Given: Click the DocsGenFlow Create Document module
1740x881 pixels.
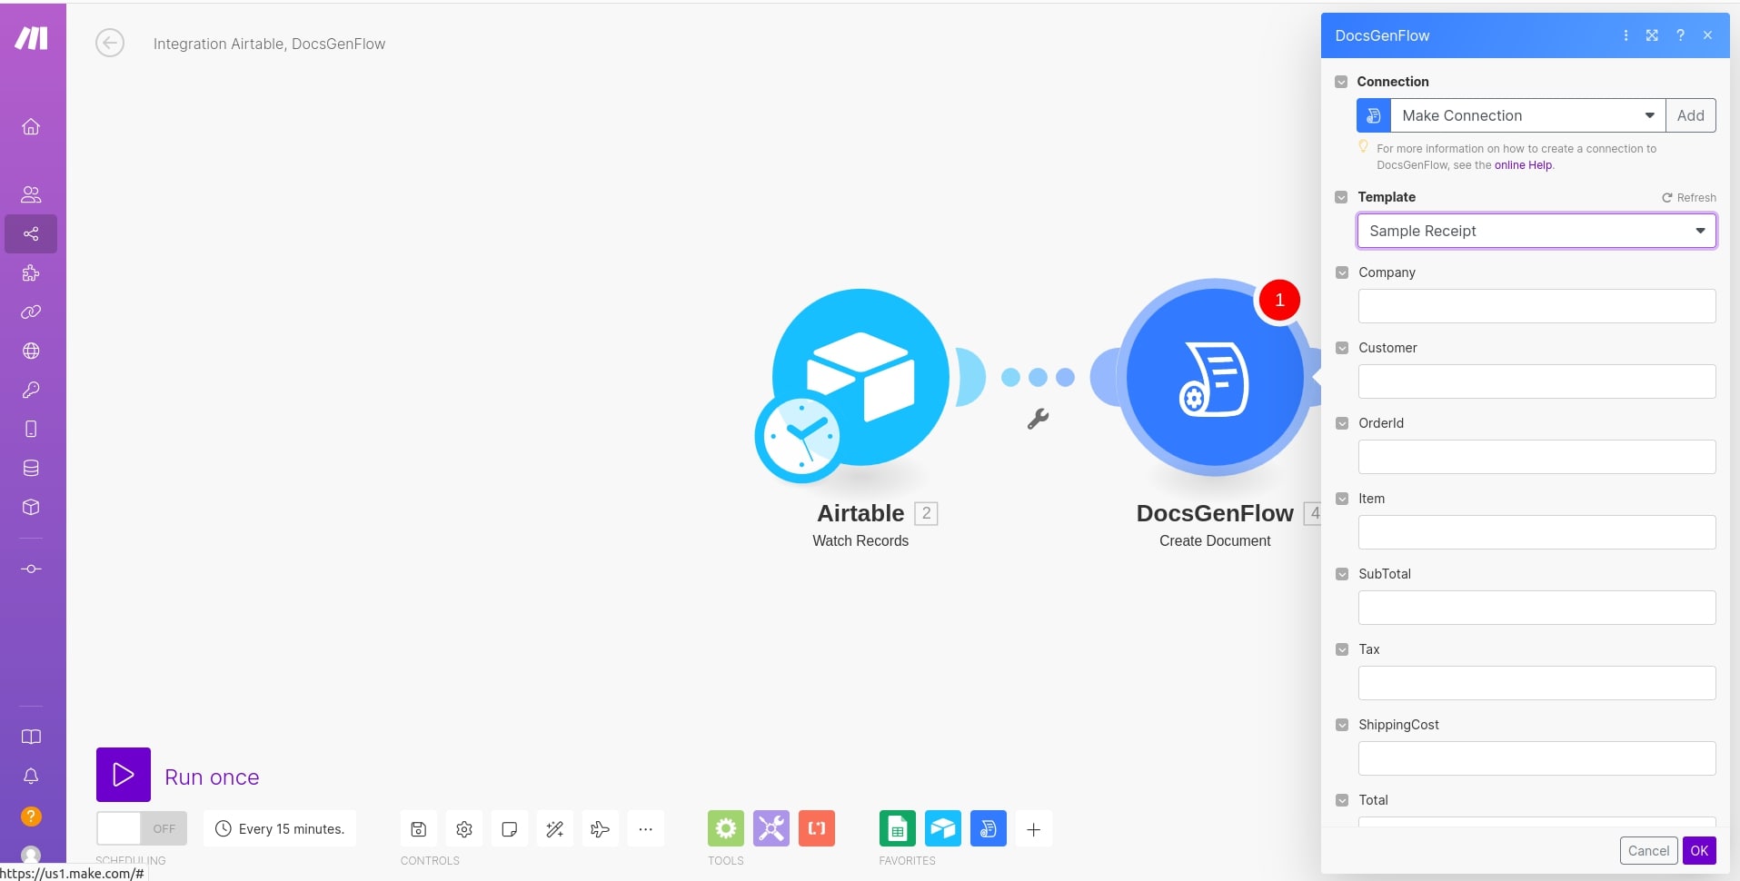Looking at the screenshot, I should (1215, 377).
